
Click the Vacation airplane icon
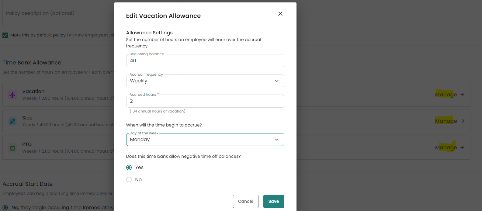[x=12, y=95]
